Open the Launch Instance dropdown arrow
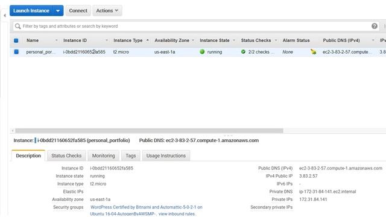 (x=58, y=11)
